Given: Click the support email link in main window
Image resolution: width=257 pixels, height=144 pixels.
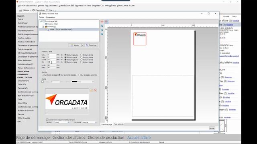Looking at the screenshot, I should pos(229,56).
